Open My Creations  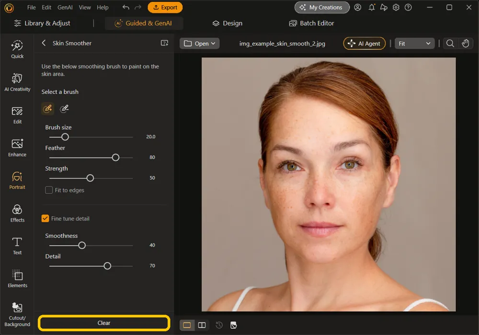coord(322,7)
